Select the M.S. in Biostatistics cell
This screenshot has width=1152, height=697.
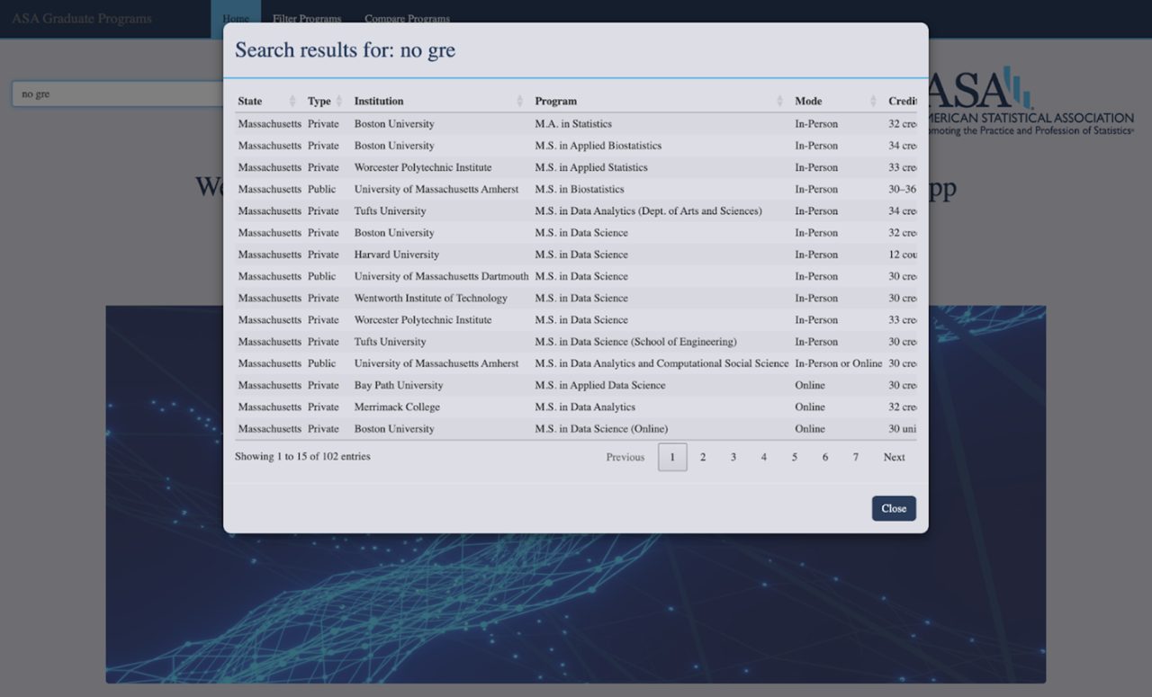(x=580, y=189)
